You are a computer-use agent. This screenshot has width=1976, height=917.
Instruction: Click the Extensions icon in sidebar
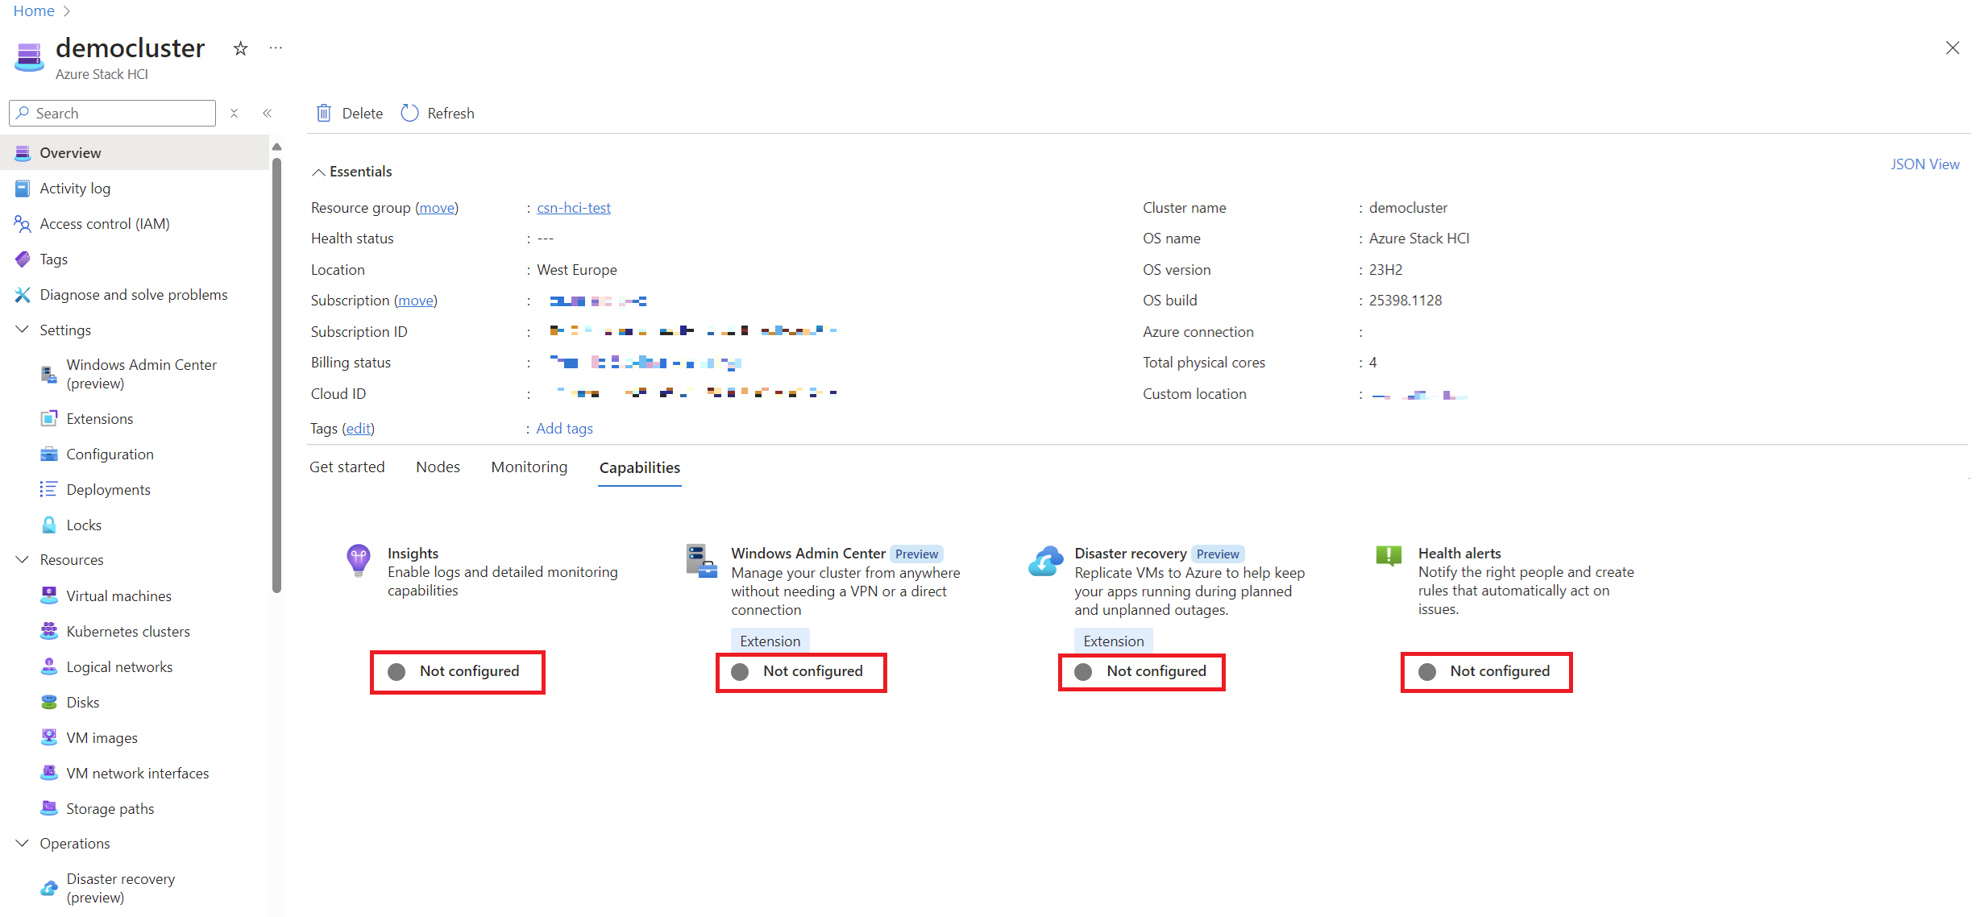coord(49,418)
